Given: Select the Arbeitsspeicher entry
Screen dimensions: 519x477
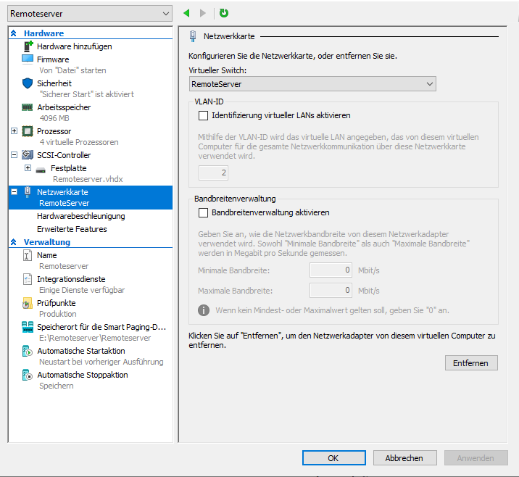Looking at the screenshot, I should coord(64,107).
